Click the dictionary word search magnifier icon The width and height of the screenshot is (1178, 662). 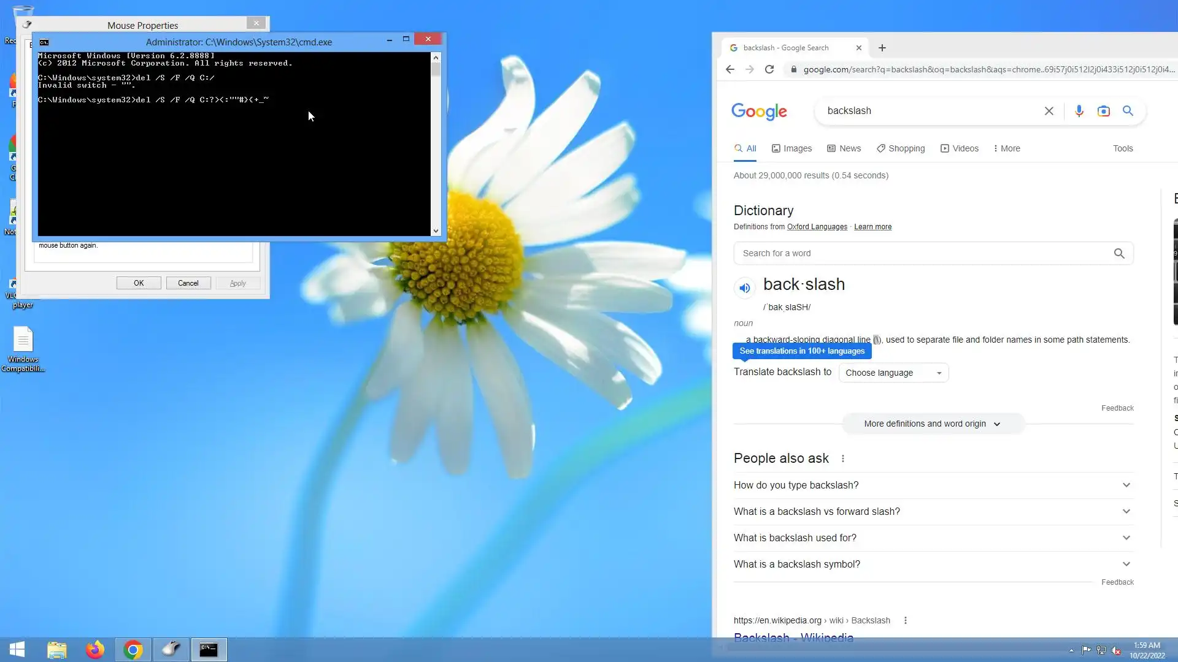[1119, 253]
